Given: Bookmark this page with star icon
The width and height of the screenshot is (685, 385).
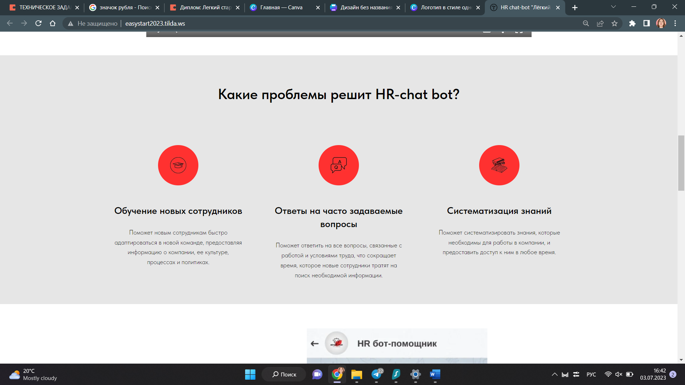Looking at the screenshot, I should [x=614, y=24].
